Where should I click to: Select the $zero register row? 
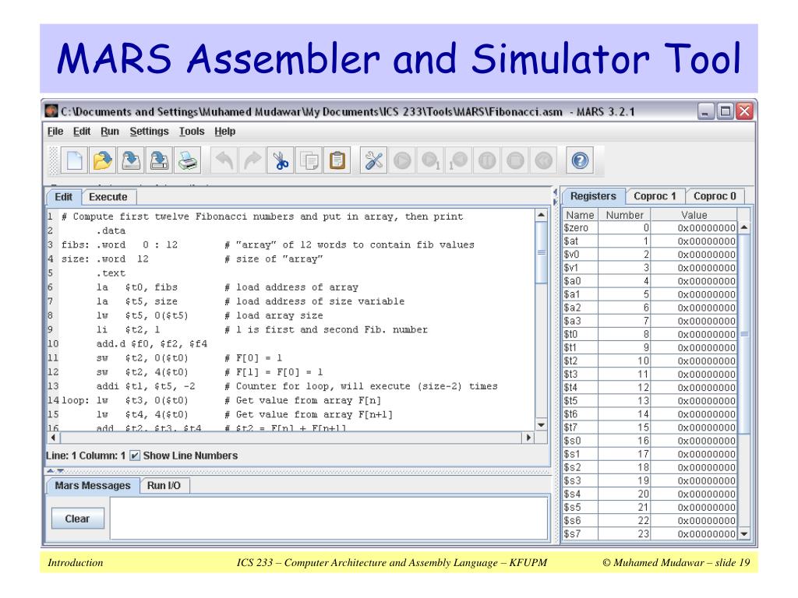tap(649, 228)
